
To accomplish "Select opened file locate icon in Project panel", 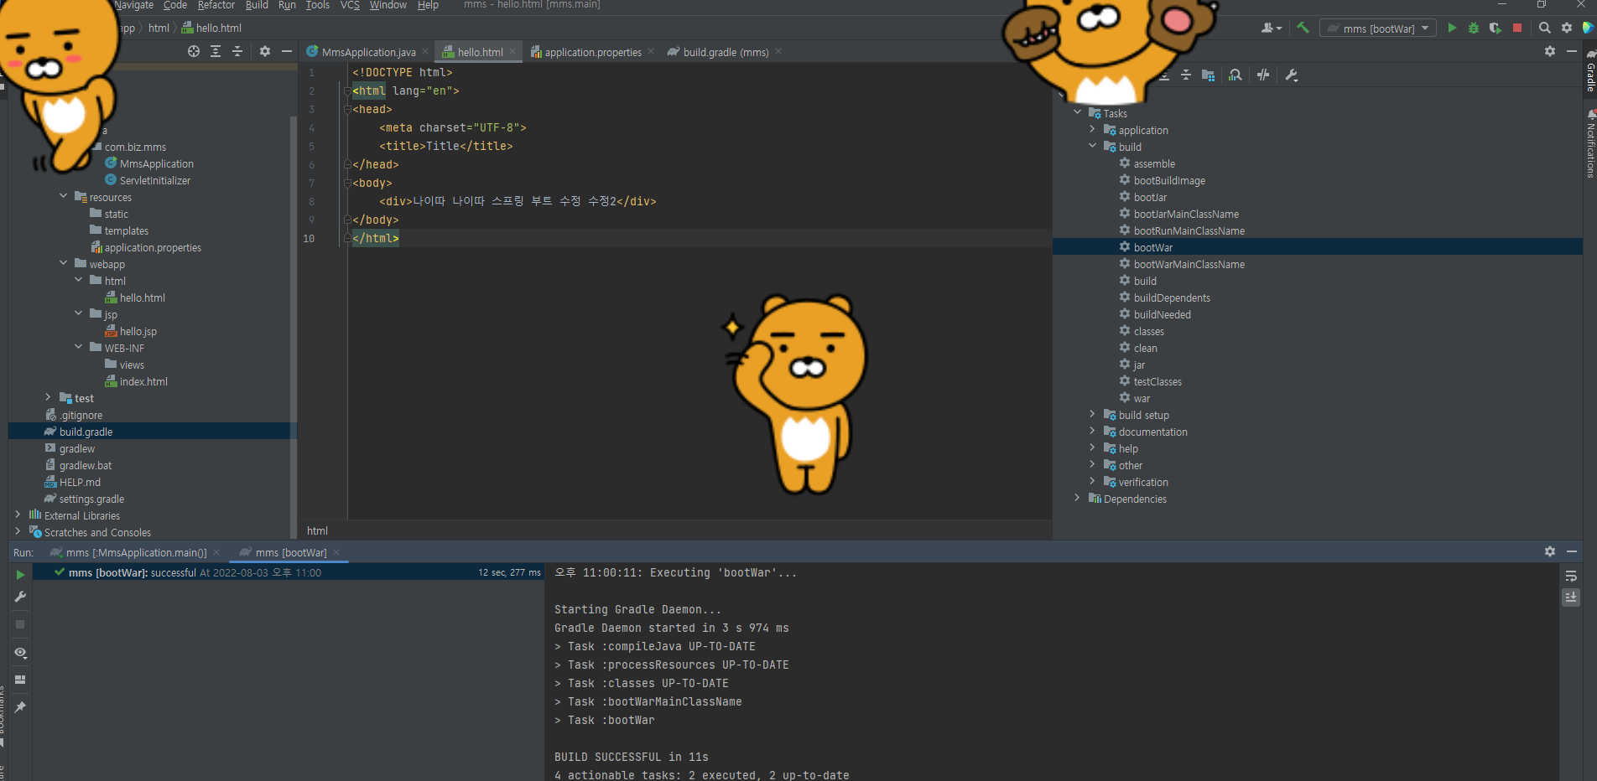I will click(x=194, y=51).
